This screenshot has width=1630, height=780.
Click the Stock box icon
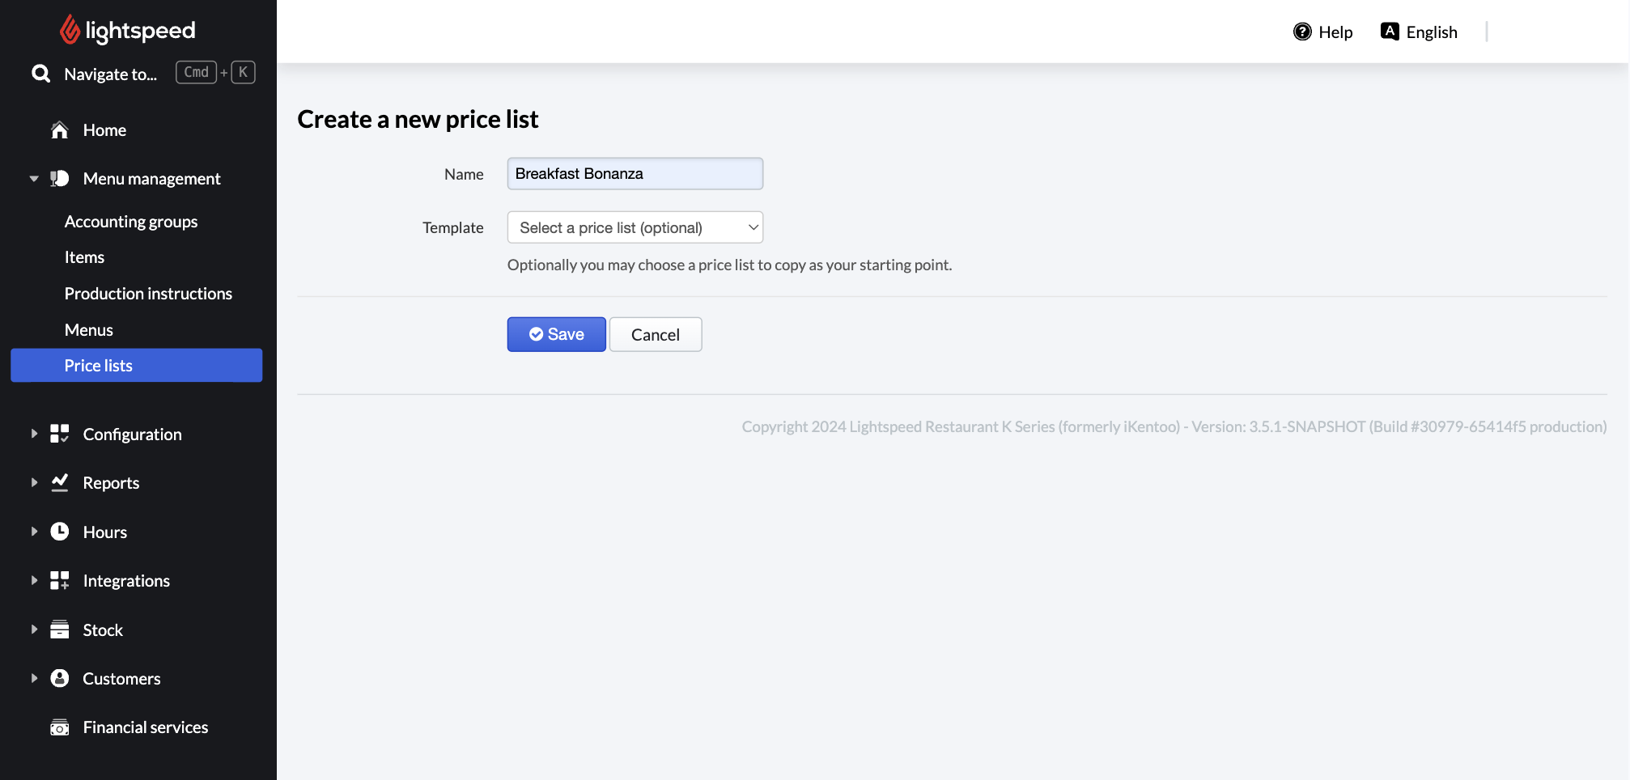pyautogui.click(x=59, y=630)
